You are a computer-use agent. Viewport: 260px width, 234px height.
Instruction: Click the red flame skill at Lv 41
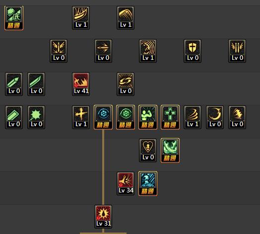point(81,84)
